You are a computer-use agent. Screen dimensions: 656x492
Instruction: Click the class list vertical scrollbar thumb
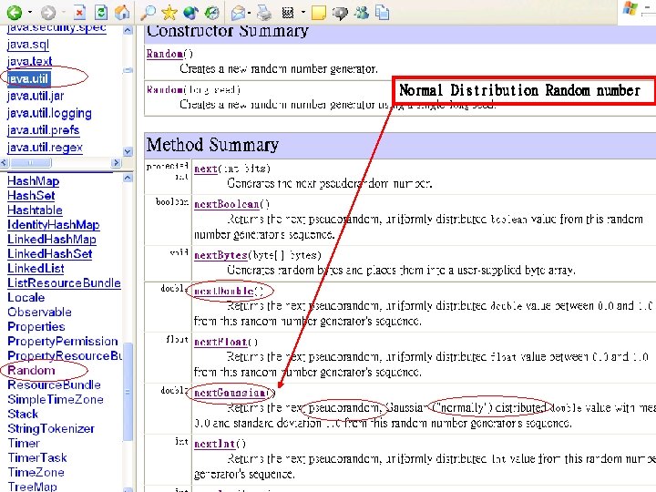(x=128, y=392)
